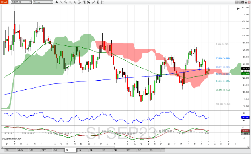251x154 pixels.
Task: Click the 100.00% Fibonacci level label
Action: tap(223, 104)
